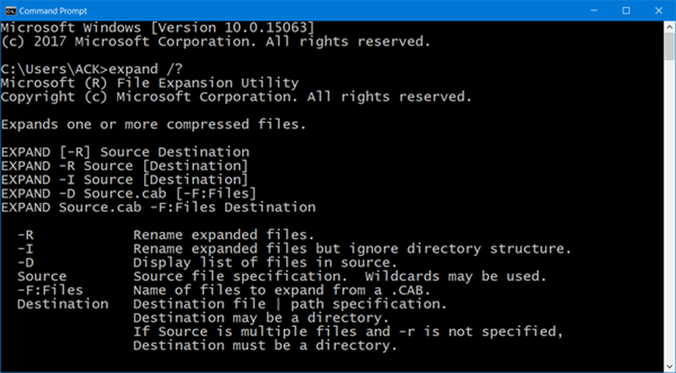Screen dimensions: 676x373
Task: Click the vertical scrollbar thumb
Action: pos(669,47)
